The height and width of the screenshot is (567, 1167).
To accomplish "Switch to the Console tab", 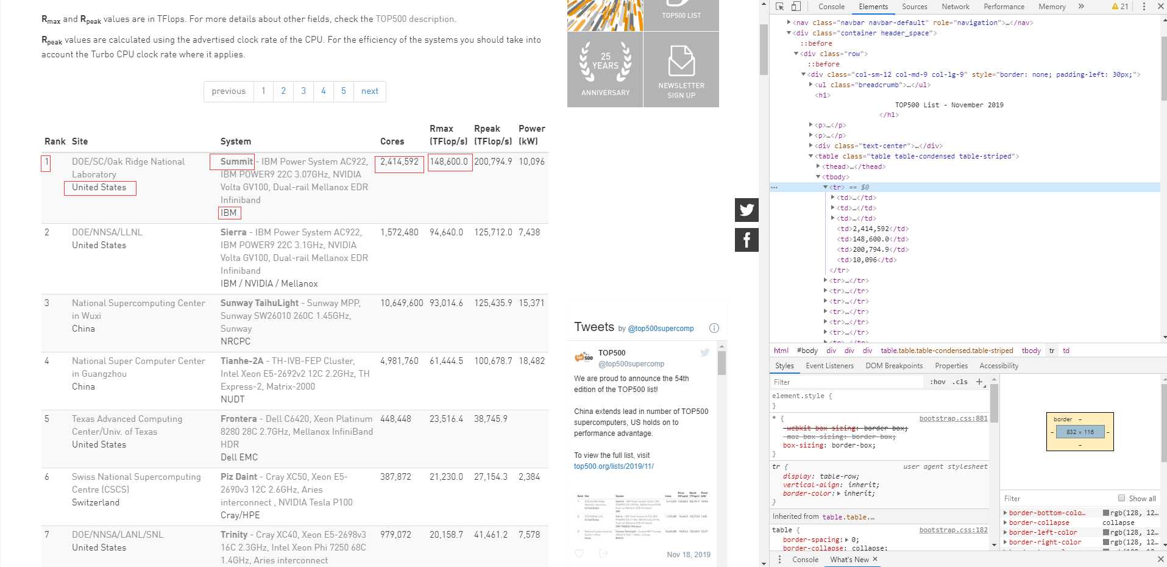I will point(831,7).
